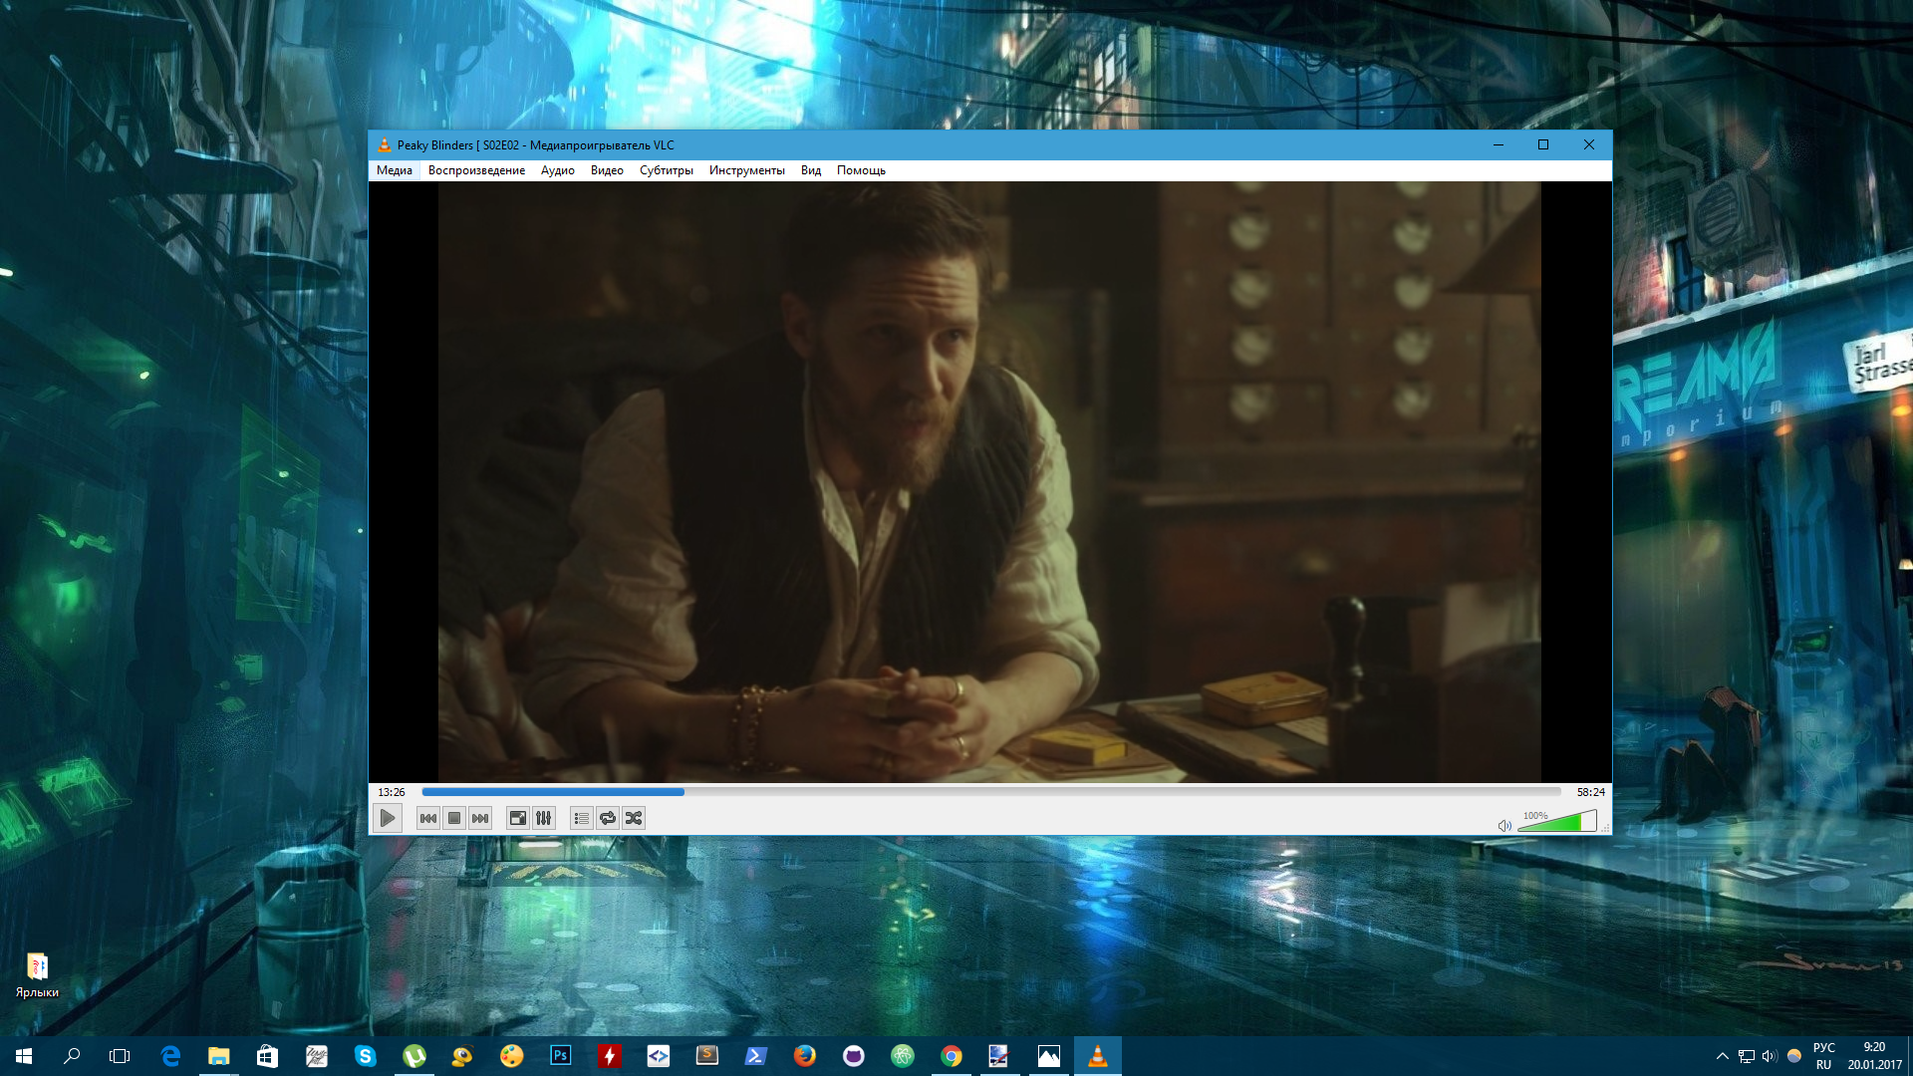
Task: Open the clock and date 20.01.2017
Action: pos(1875,1056)
